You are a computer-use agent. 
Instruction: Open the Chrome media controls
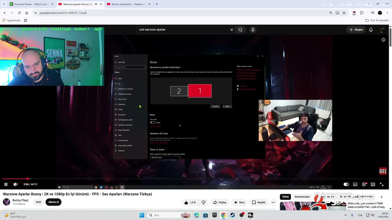click(372, 13)
